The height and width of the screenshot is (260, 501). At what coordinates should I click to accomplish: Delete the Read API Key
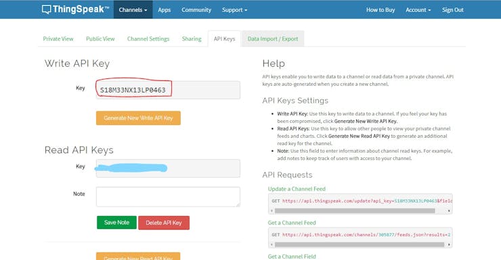[164, 223]
